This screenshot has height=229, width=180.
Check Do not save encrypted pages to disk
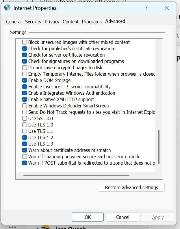point(25,68)
